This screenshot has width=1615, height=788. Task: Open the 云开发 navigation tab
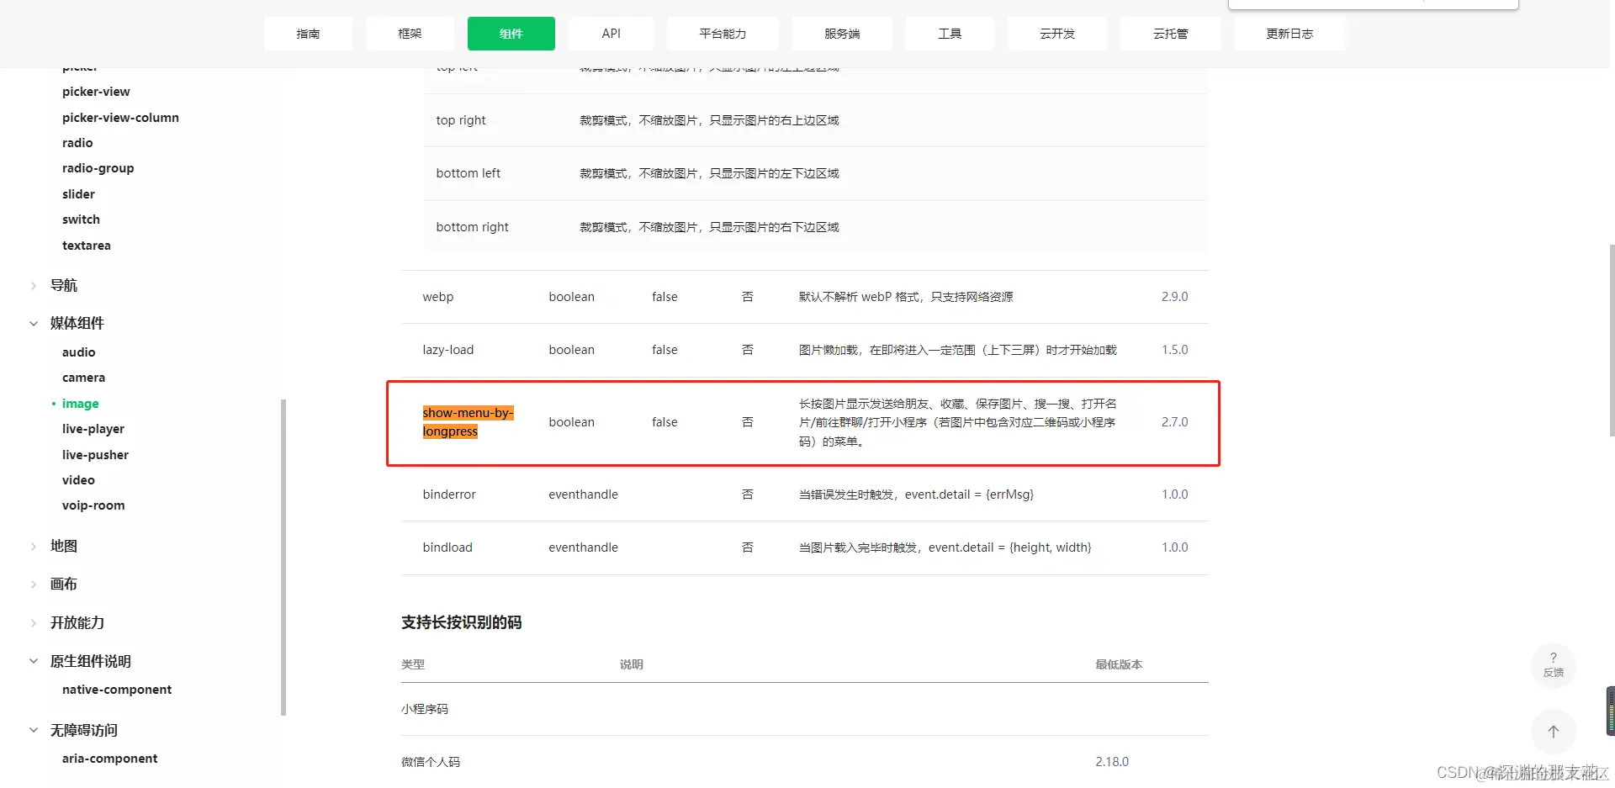pos(1057,34)
